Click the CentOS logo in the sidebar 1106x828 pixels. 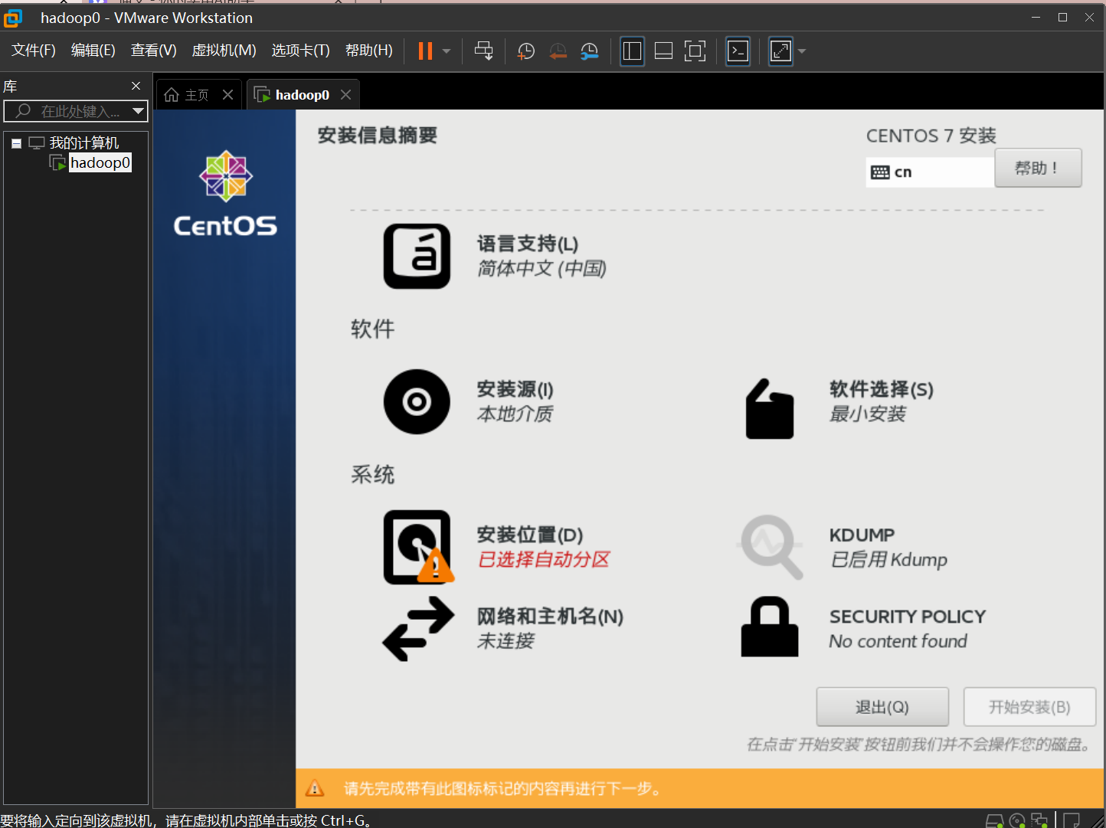click(226, 193)
